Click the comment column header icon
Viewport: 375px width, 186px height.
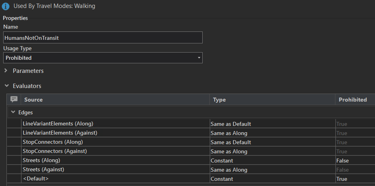pos(14,100)
